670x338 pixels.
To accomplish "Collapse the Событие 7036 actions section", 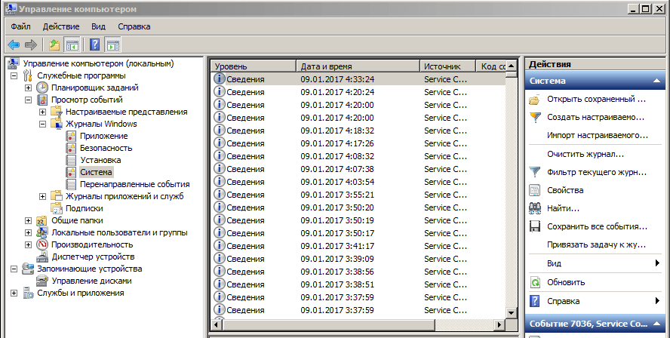I will click(x=656, y=324).
